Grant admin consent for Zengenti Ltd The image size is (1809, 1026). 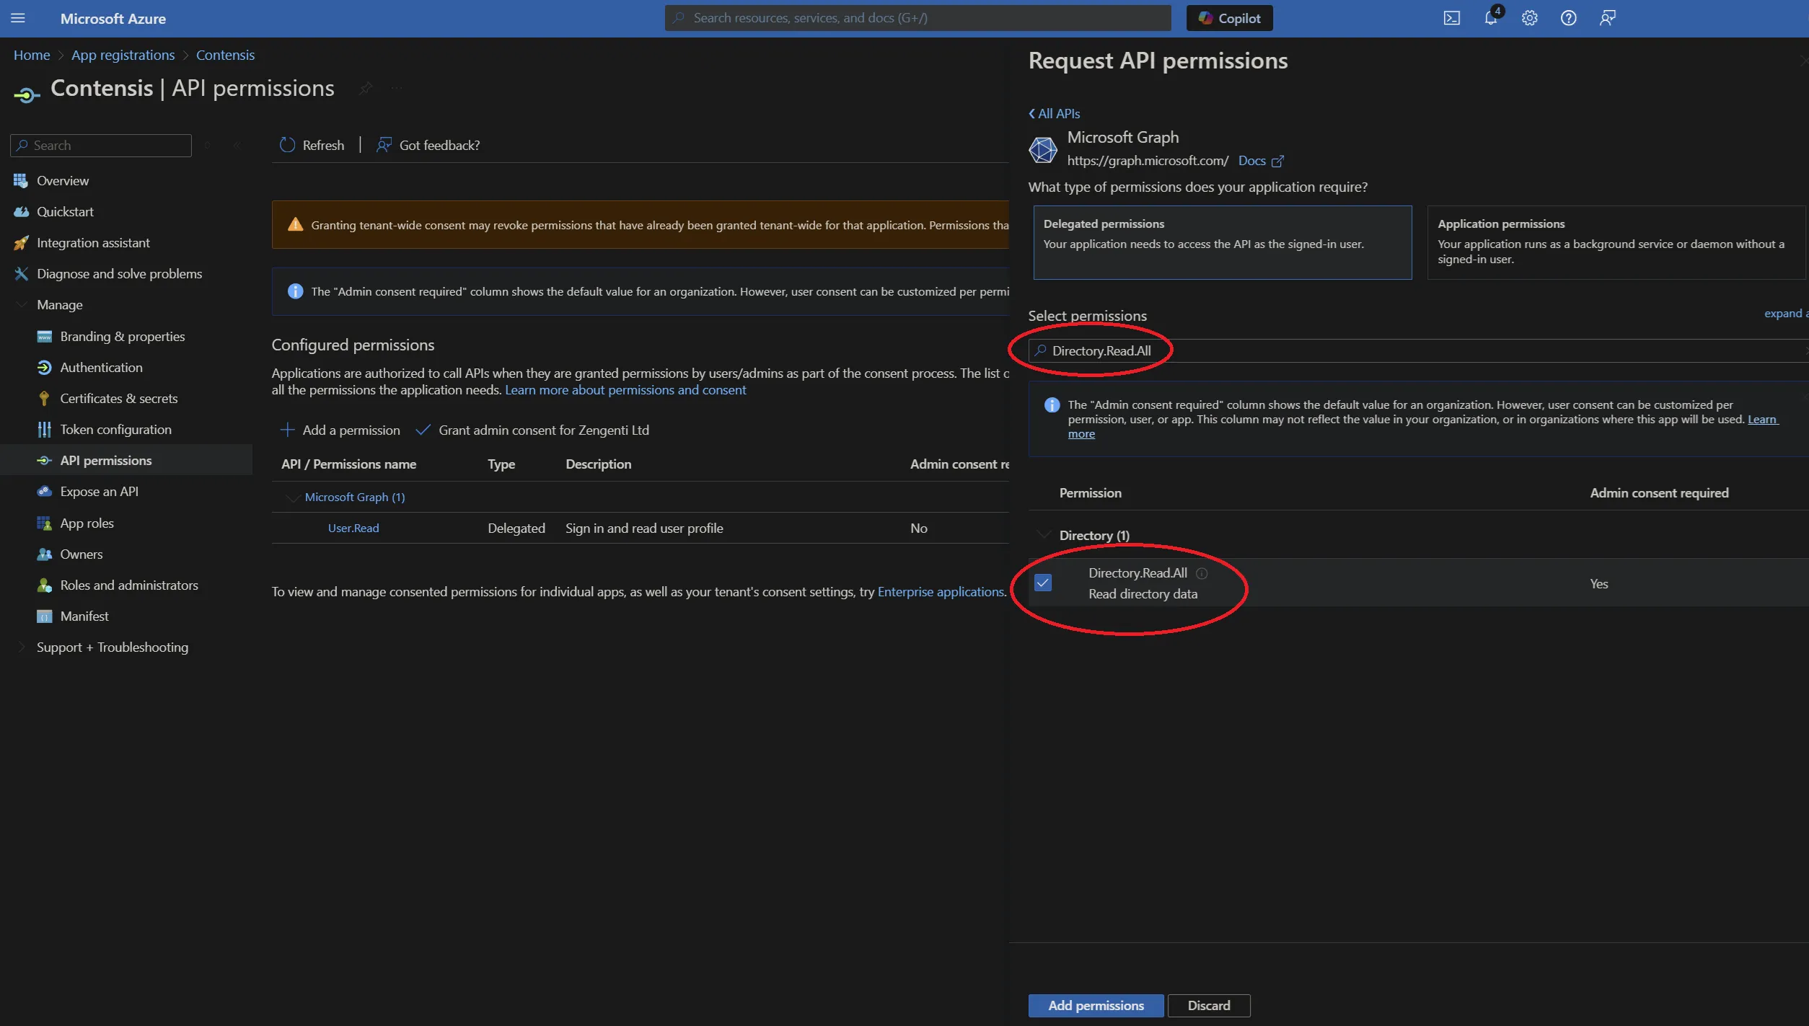tap(532, 430)
